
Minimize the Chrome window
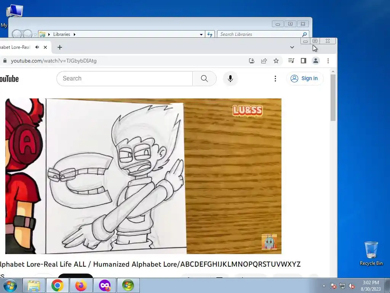(305, 41)
